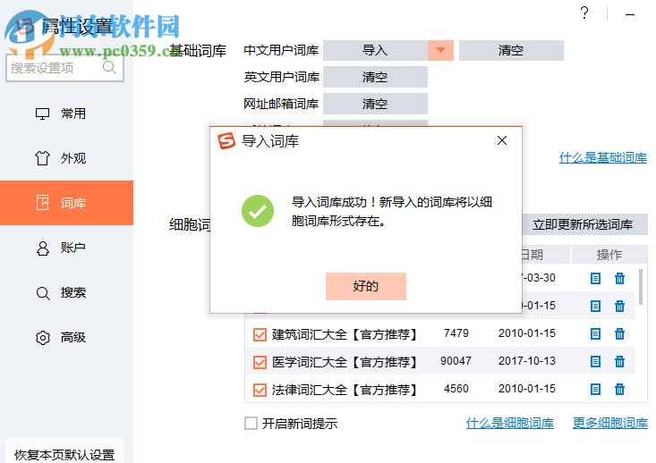Image resolution: width=656 pixels, height=463 pixels.
Task: Delete 医学词汇大全 dictionary
Action: [x=619, y=361]
